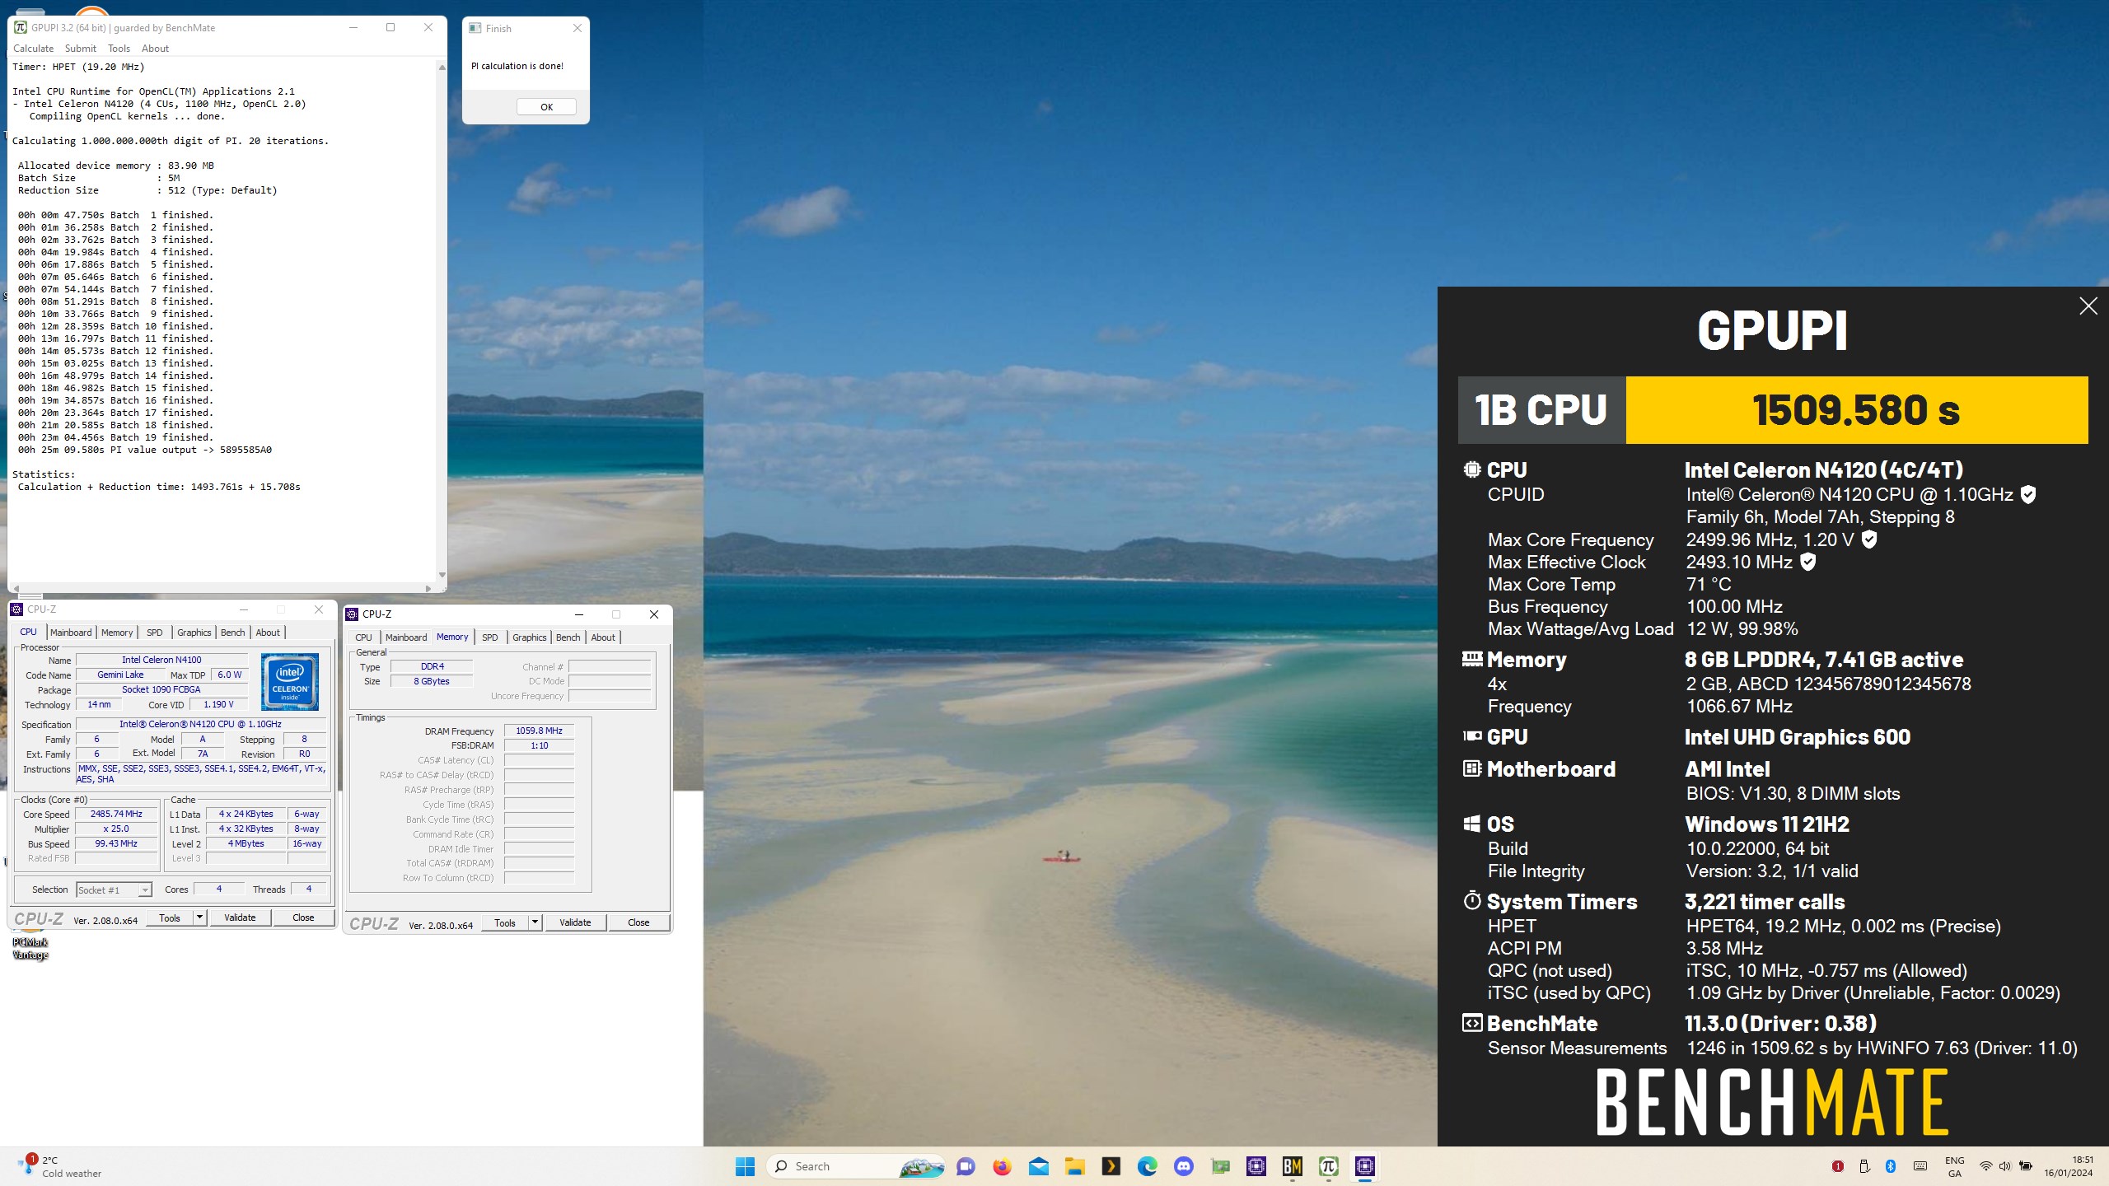Image resolution: width=2109 pixels, height=1186 pixels.
Task: Open the red notification tray icon
Action: tap(1837, 1166)
